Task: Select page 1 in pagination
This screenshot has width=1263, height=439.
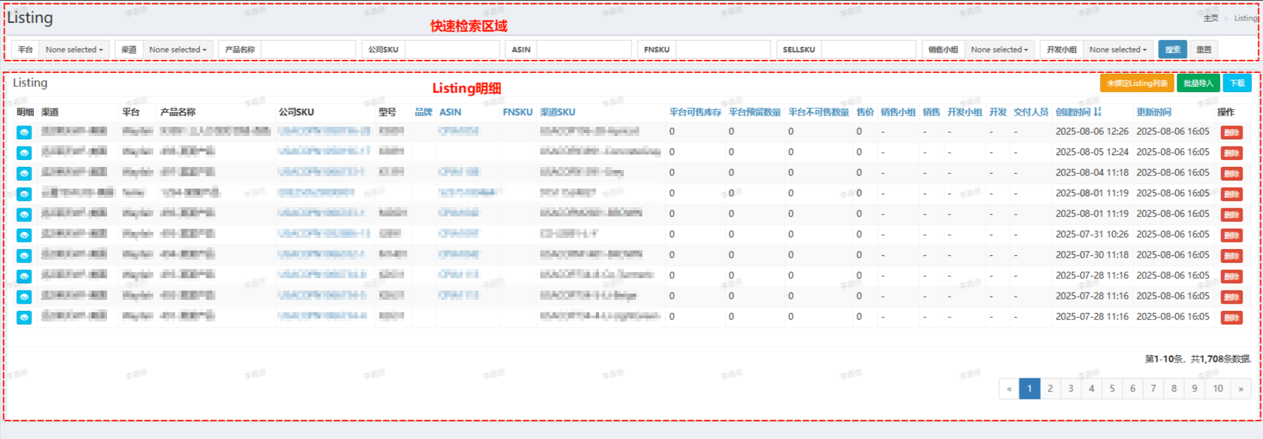Action: [x=1029, y=388]
